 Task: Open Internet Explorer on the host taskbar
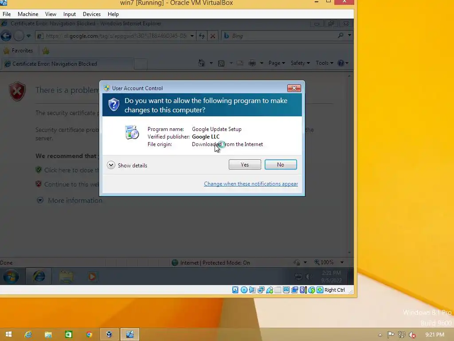28,334
